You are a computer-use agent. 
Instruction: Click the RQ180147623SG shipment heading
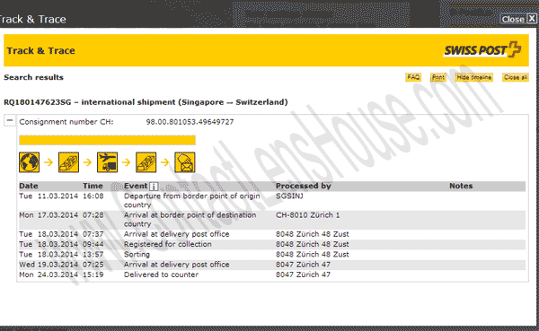[x=146, y=102]
